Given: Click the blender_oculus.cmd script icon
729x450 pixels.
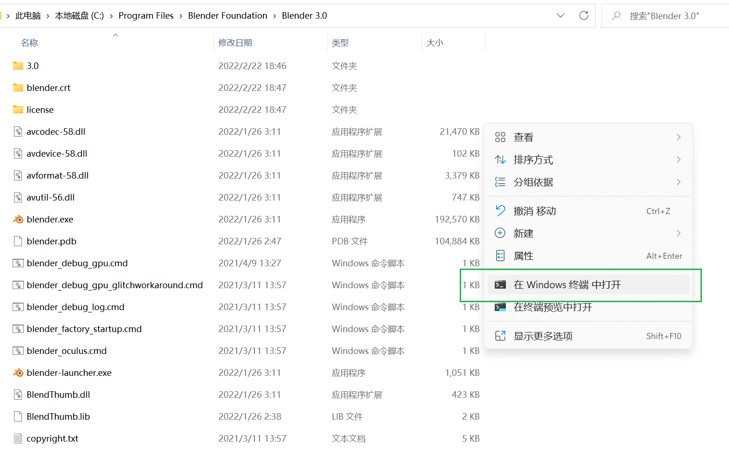Looking at the screenshot, I should (x=18, y=351).
